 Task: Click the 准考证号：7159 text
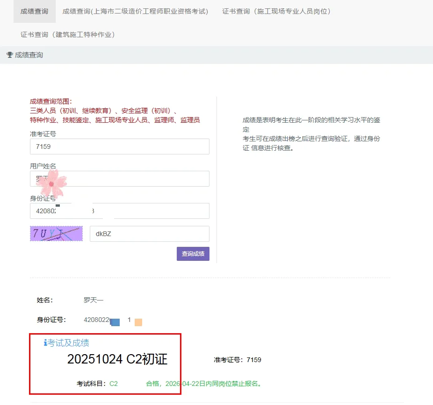click(237, 360)
